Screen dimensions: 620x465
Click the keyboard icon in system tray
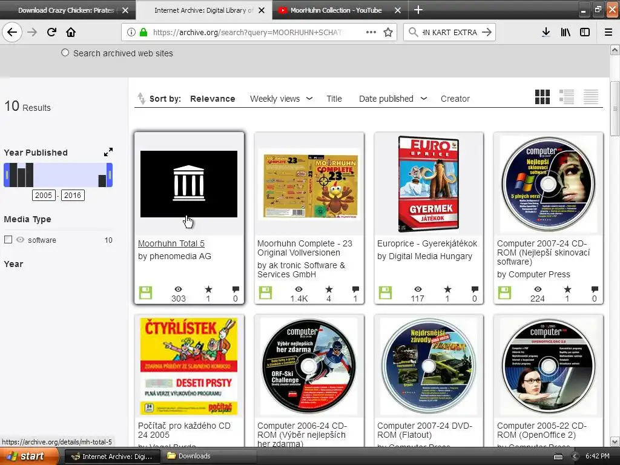[558, 457]
